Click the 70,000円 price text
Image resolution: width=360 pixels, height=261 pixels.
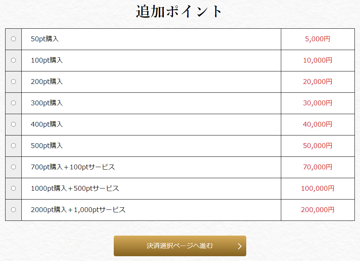(318, 167)
